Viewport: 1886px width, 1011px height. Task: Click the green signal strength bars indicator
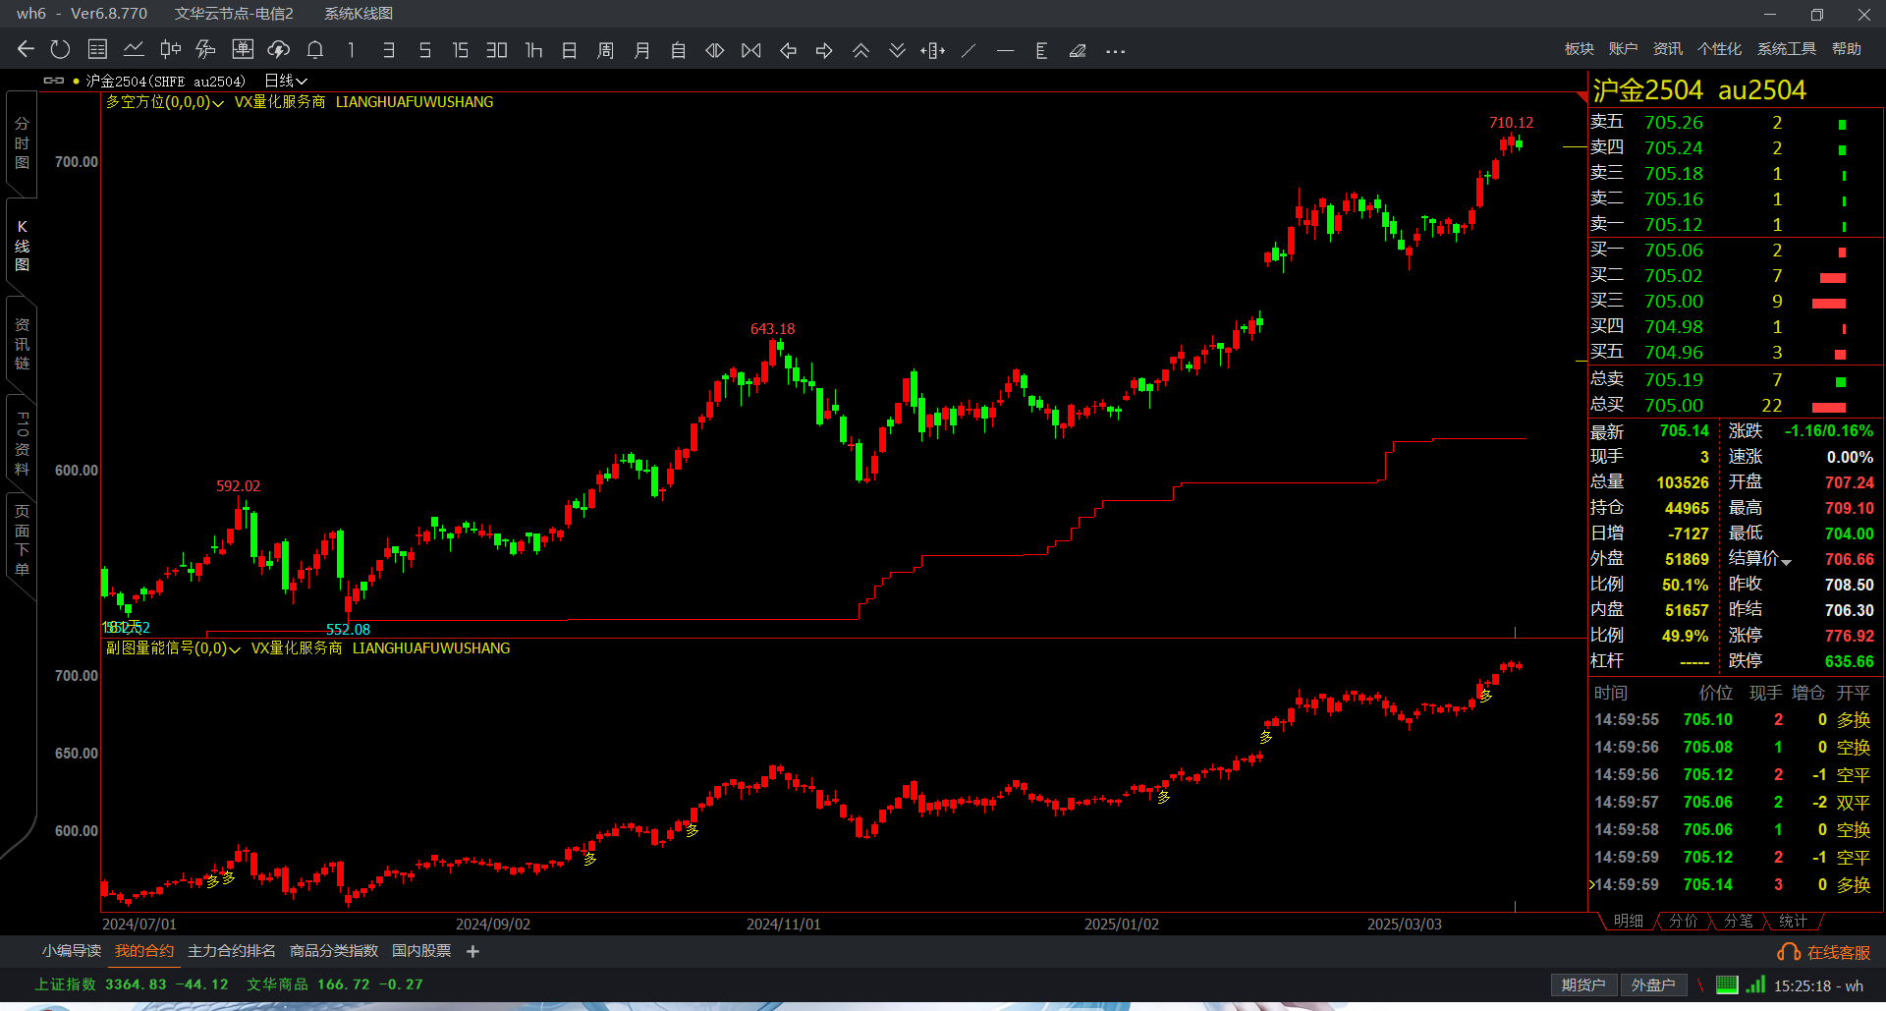[1755, 984]
